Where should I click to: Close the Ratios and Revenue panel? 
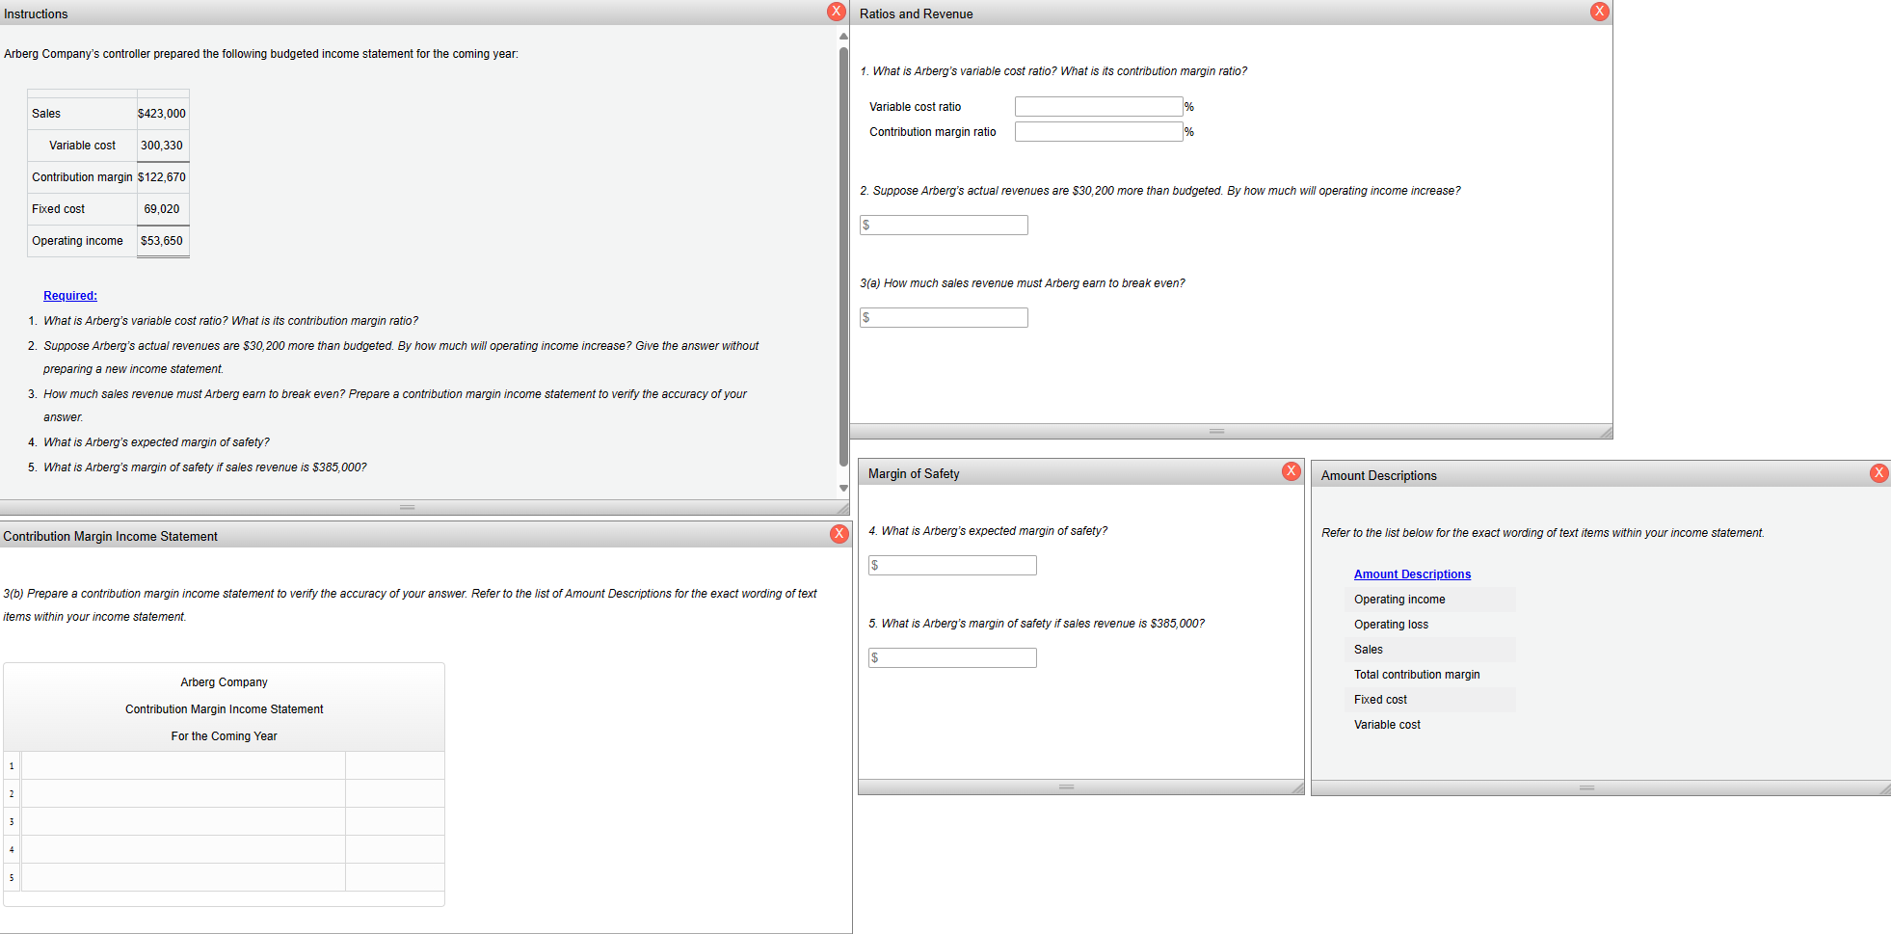(1600, 12)
